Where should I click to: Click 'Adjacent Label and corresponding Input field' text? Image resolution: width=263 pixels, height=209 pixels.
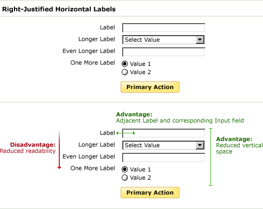click(180, 120)
